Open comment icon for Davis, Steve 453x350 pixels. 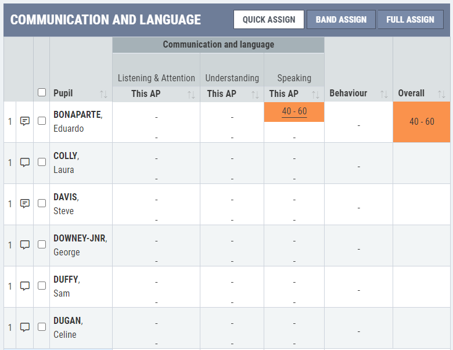coord(25,204)
